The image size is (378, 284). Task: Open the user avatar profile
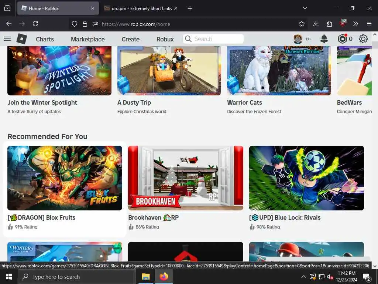tap(298, 39)
